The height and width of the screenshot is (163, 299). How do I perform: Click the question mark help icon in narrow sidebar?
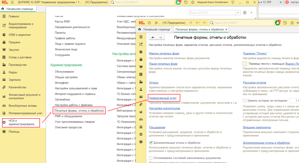[x=141, y=142]
